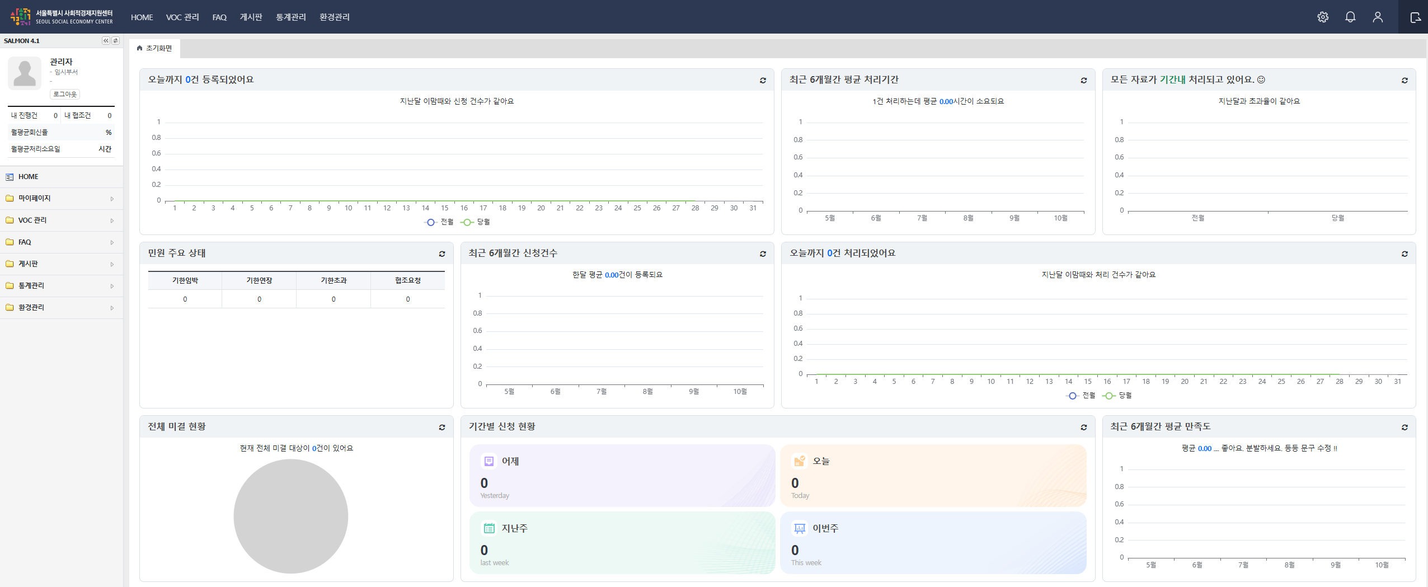Refresh the 전체 미결 현황 panel

[x=442, y=428]
